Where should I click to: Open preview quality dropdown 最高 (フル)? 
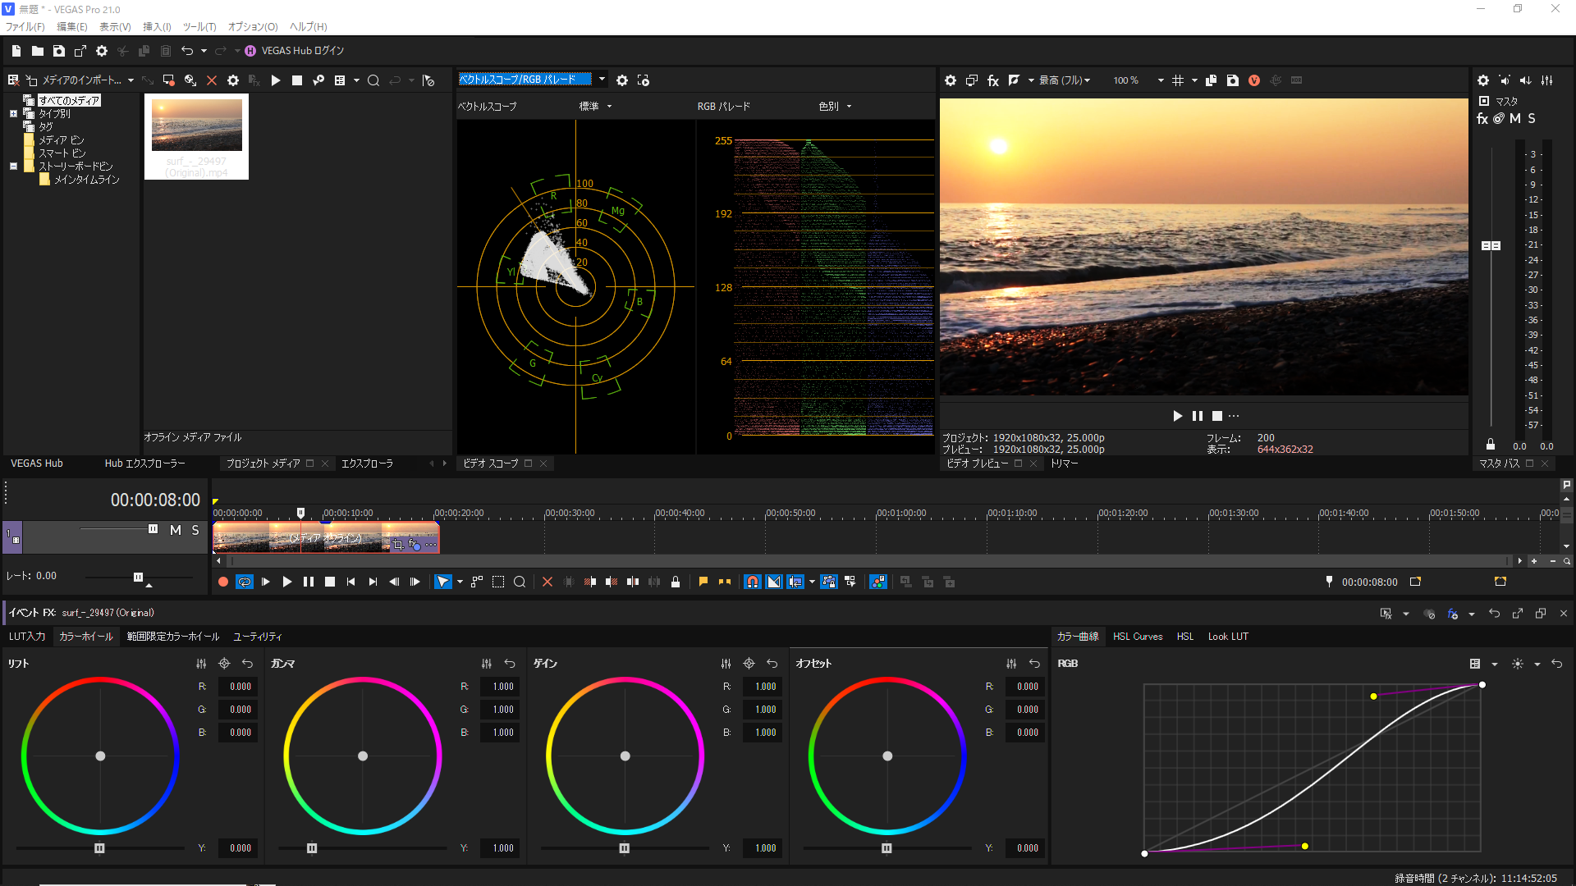[x=1064, y=80]
